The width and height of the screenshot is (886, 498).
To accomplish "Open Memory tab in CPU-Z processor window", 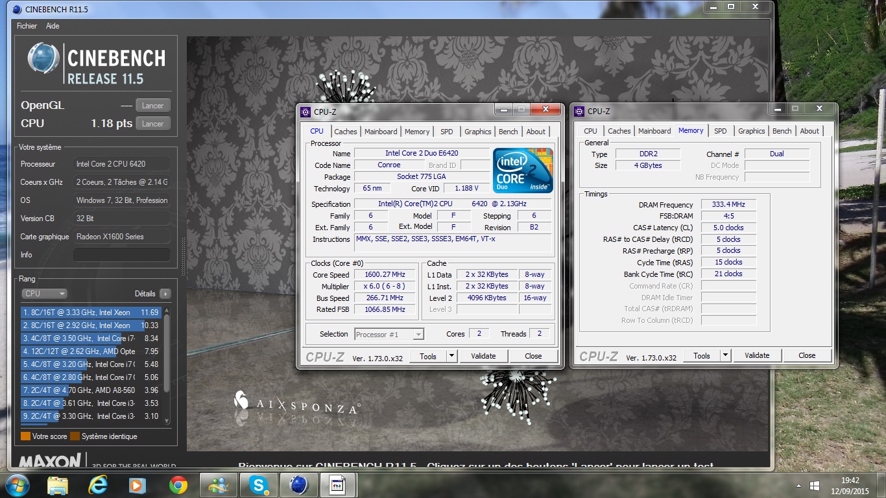I will pos(417,132).
